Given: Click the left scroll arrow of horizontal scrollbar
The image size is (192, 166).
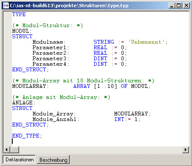Looking at the screenshot, I should (x=6, y=150).
